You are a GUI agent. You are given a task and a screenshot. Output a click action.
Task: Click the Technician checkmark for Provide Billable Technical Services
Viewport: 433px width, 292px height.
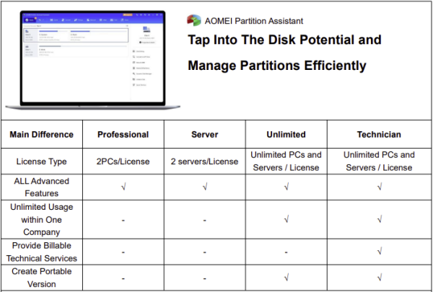tap(380, 251)
